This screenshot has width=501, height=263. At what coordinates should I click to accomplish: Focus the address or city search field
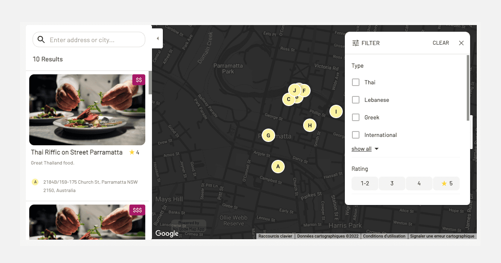click(89, 40)
